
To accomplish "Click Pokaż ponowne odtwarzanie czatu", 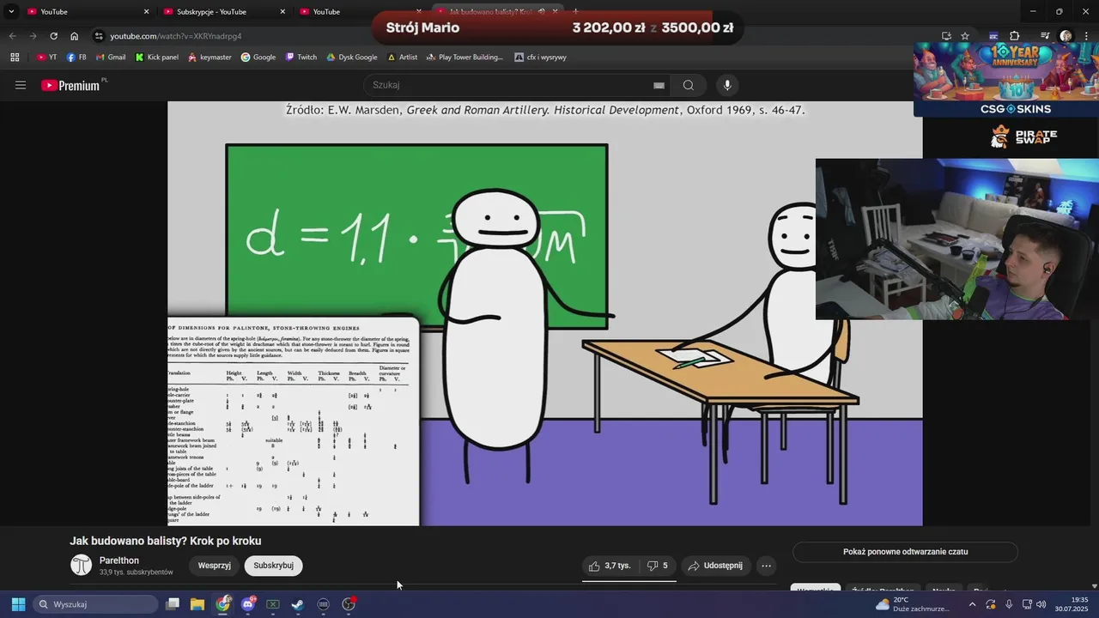I will [905, 552].
